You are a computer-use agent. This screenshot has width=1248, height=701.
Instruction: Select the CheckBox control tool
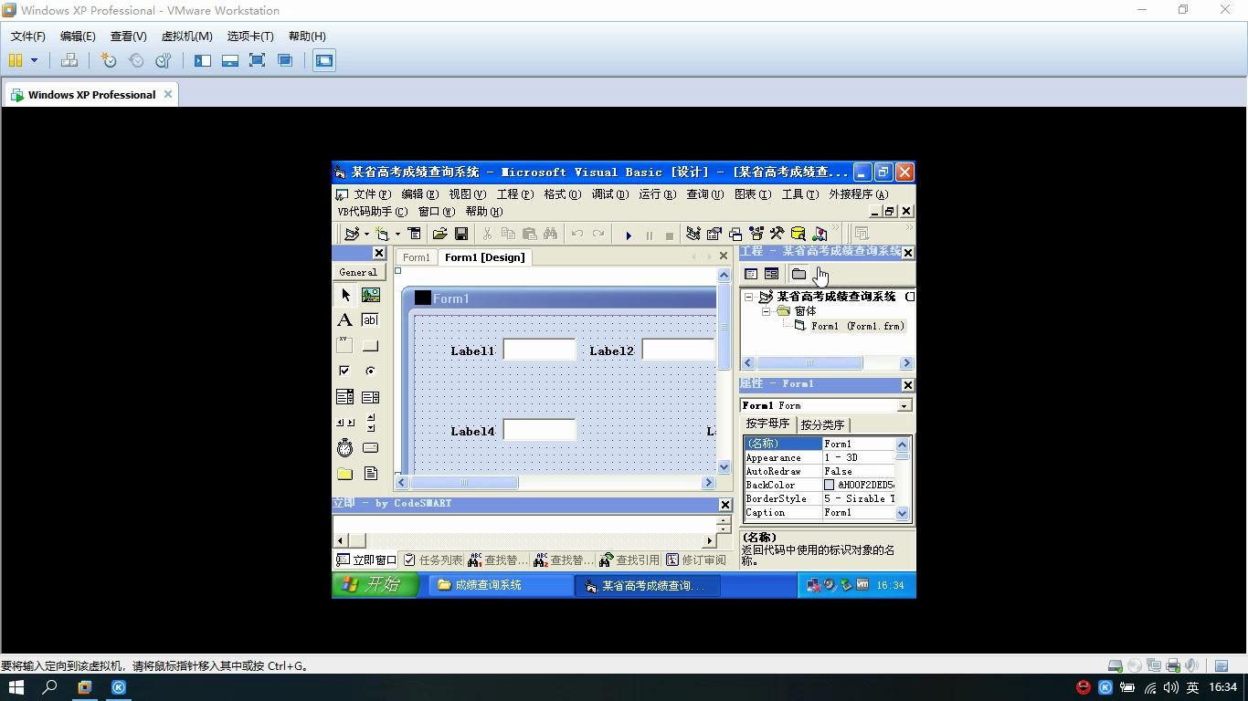[344, 371]
